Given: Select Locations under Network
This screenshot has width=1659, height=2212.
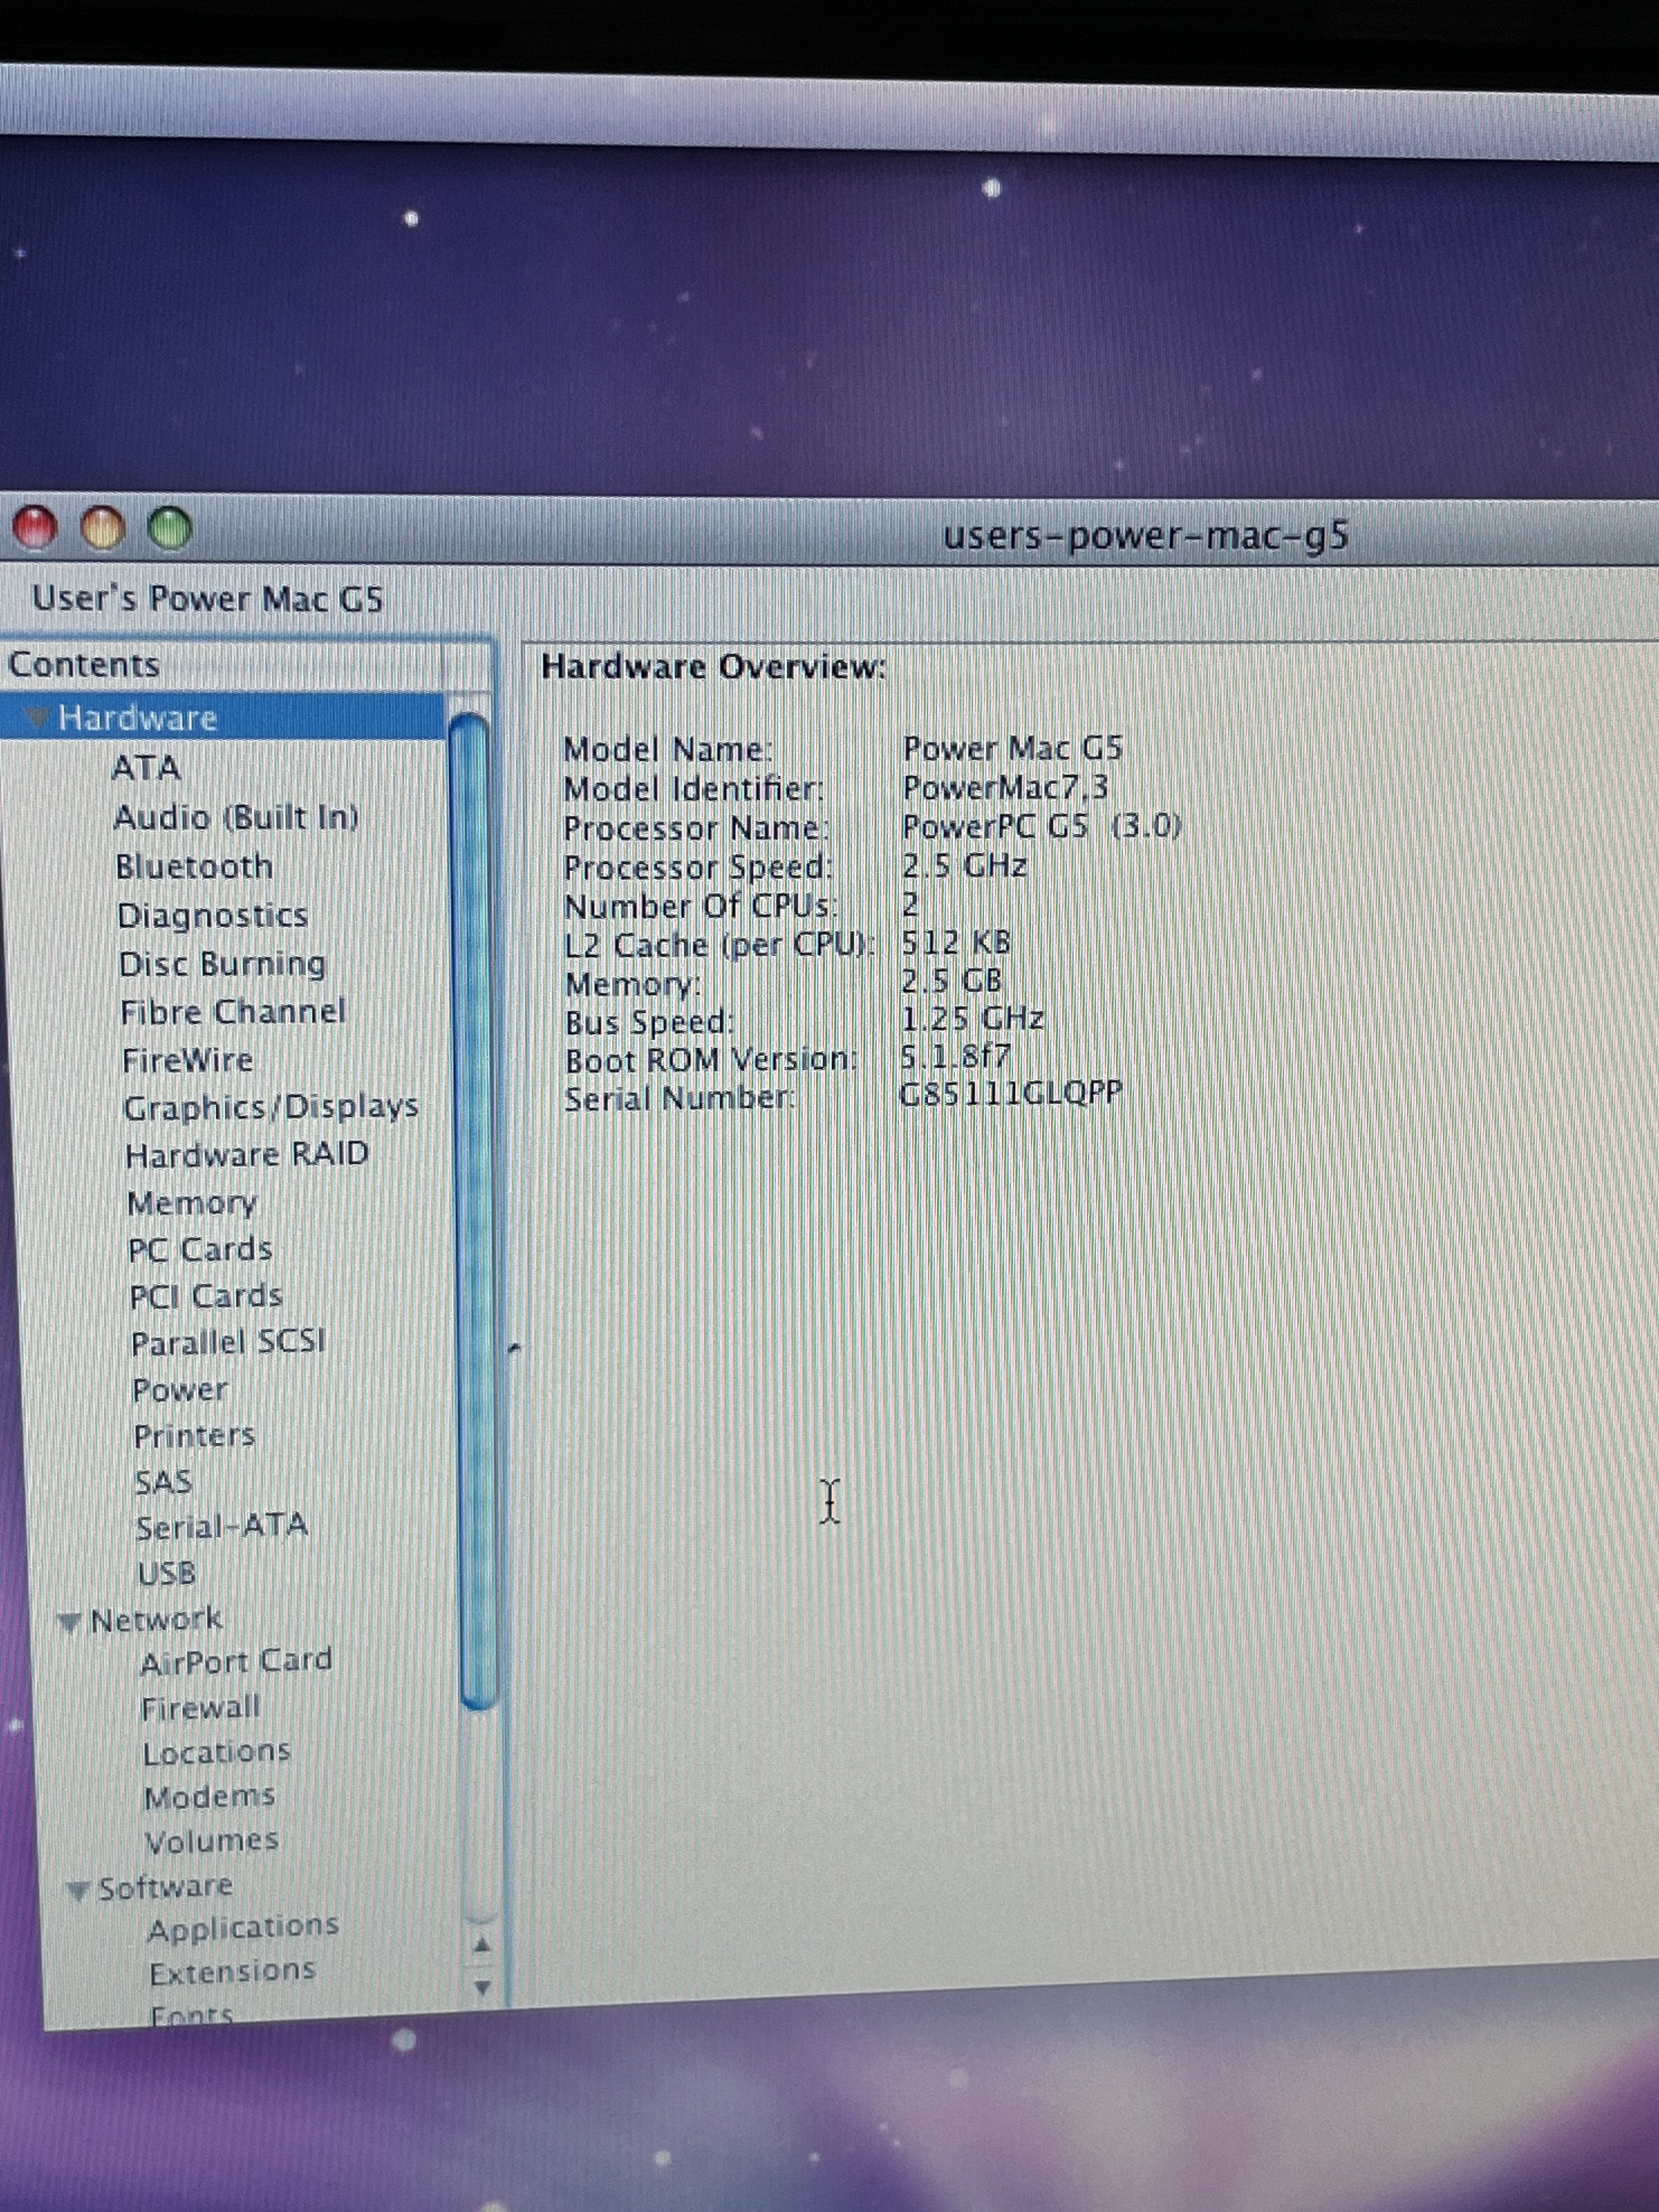Looking at the screenshot, I should click(217, 1753).
